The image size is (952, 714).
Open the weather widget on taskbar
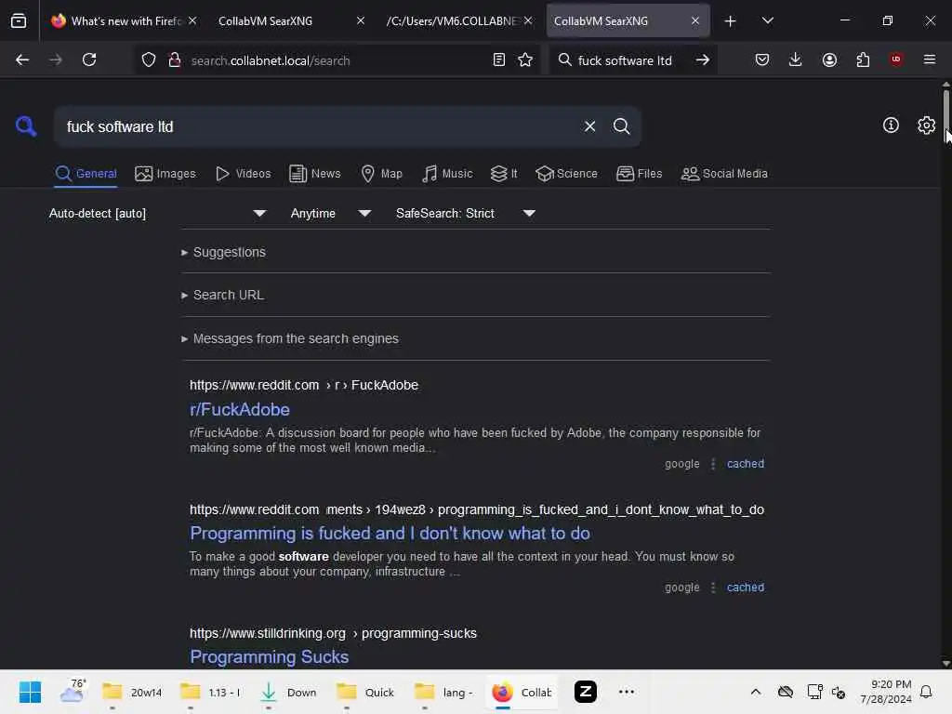pyautogui.click(x=73, y=692)
